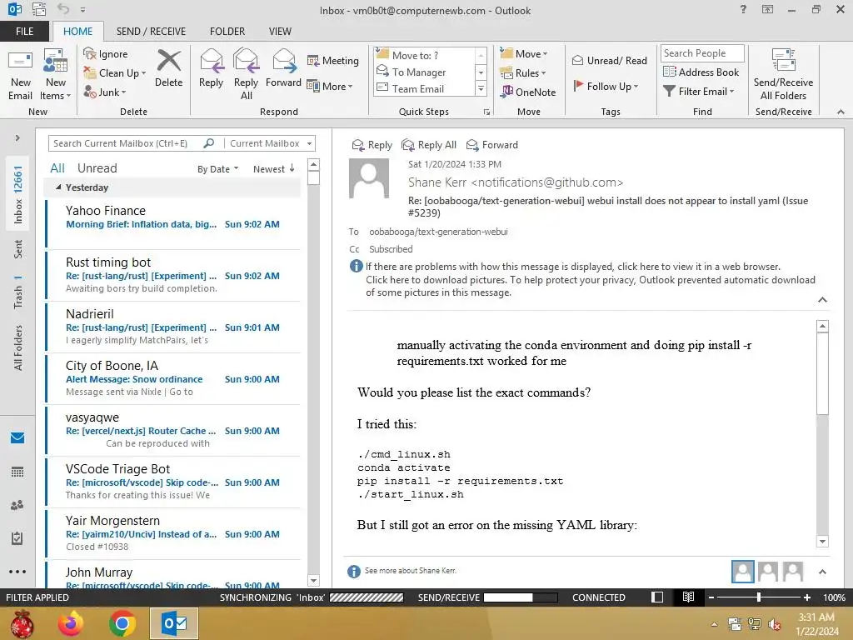Open the Quick Steps dialog launcher
This screenshot has width=853, height=640.
(486, 112)
